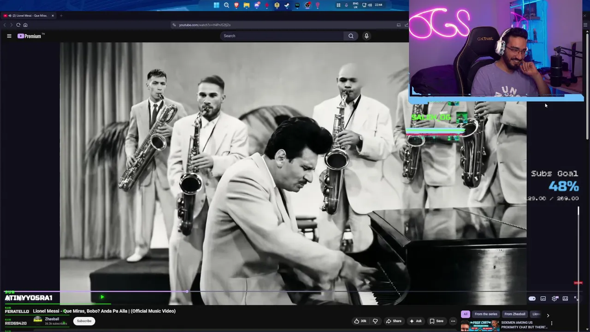
Task: Click the green play icon in sub overlay
Action: (x=102, y=297)
